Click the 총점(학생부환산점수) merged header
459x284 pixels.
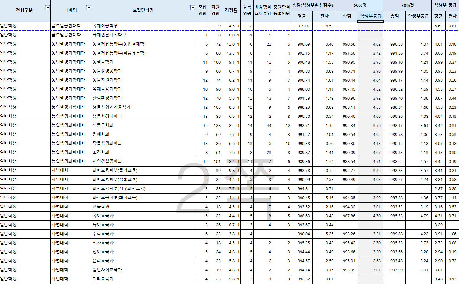313,5
